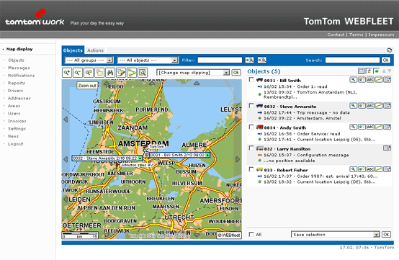Screen dimensions: 399x260
Task: Click position request icon for Robert Fisher
Action: tap(362, 169)
